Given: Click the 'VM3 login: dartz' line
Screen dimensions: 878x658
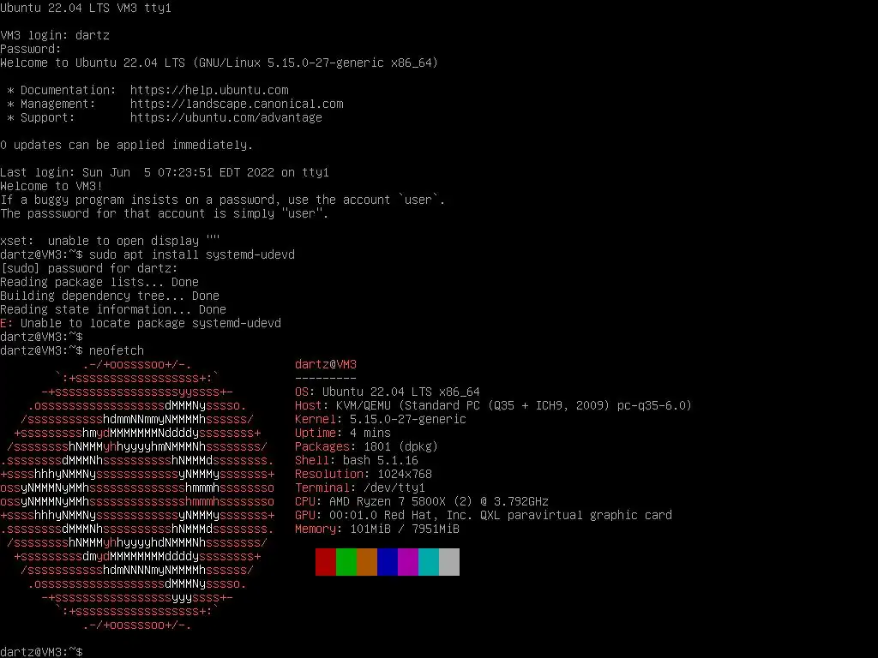Looking at the screenshot, I should (x=55, y=35).
